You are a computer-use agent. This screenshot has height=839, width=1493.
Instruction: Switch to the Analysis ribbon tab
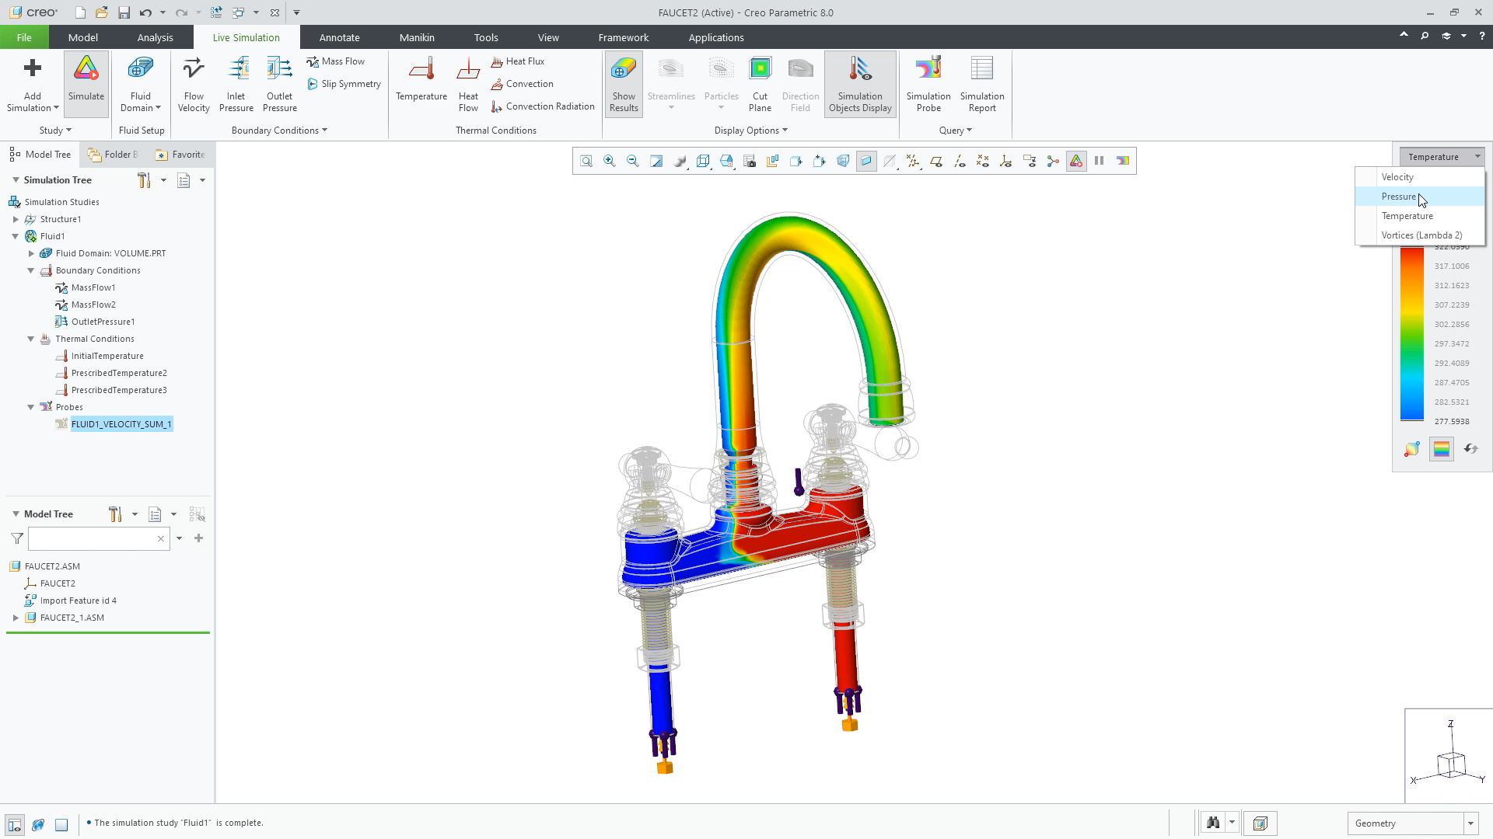coord(155,37)
